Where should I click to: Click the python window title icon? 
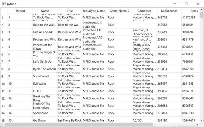tap(4, 4)
